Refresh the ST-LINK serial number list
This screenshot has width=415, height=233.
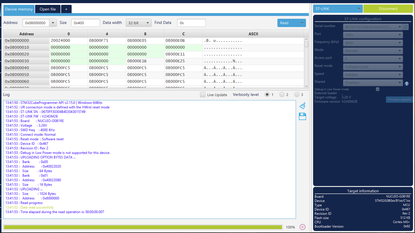coord(406,27)
